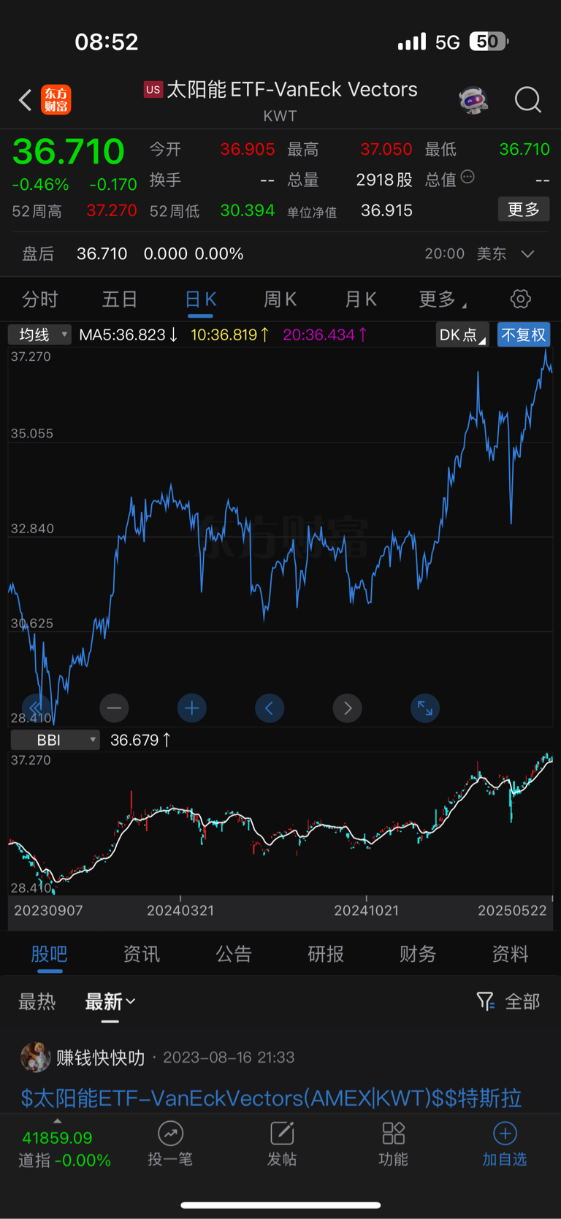Toggle 不复权 adjustment mode
Viewport: 561px width, 1219px height.
(524, 335)
